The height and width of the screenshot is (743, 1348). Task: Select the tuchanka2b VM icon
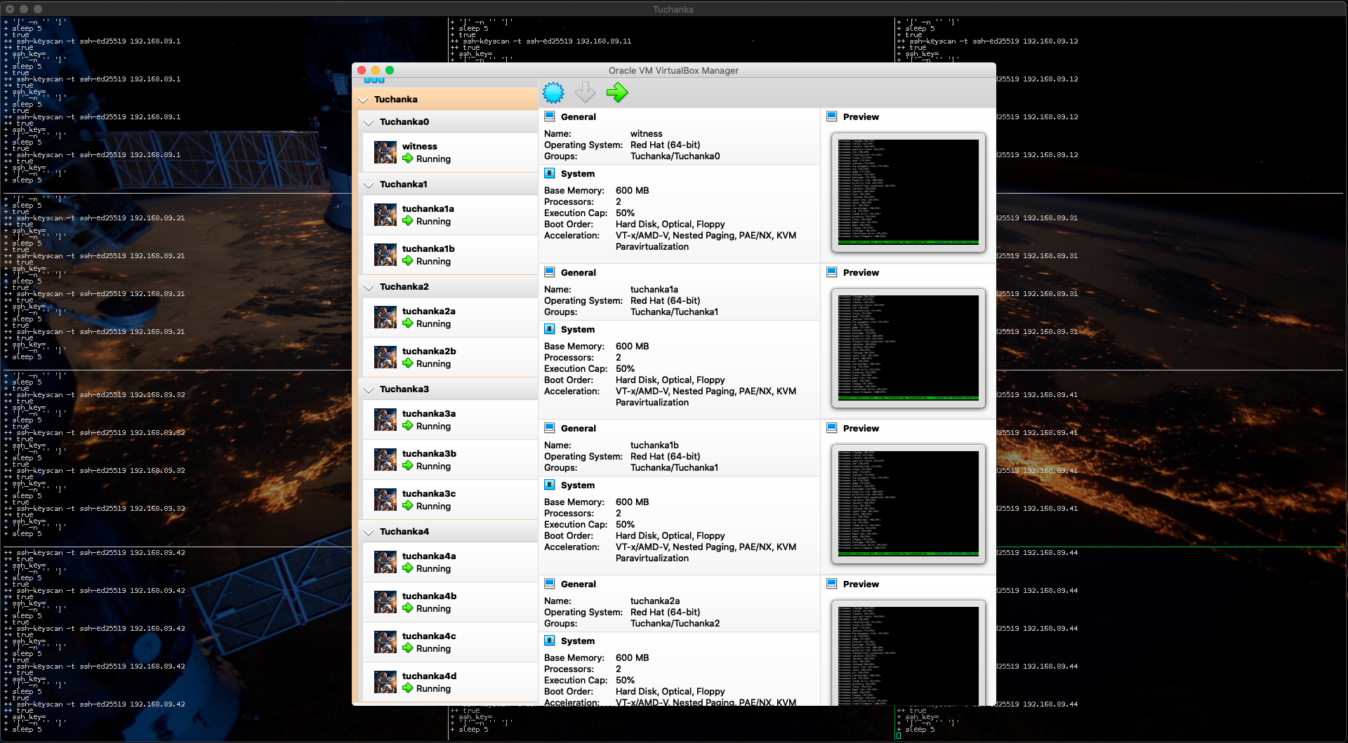pos(385,357)
